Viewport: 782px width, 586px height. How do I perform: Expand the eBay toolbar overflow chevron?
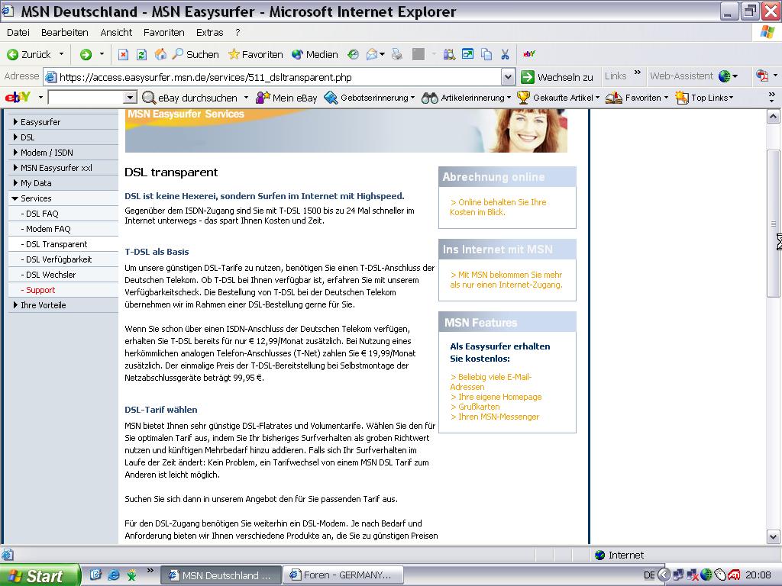click(x=771, y=97)
